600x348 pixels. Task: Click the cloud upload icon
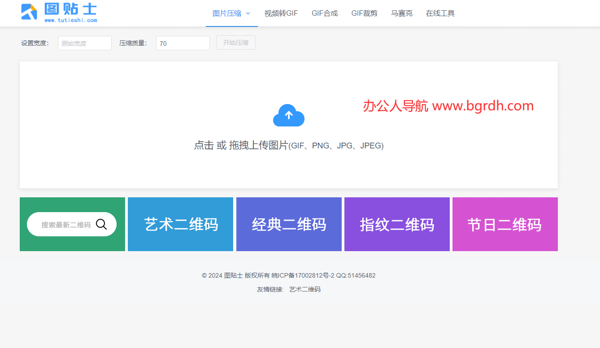pos(289,115)
